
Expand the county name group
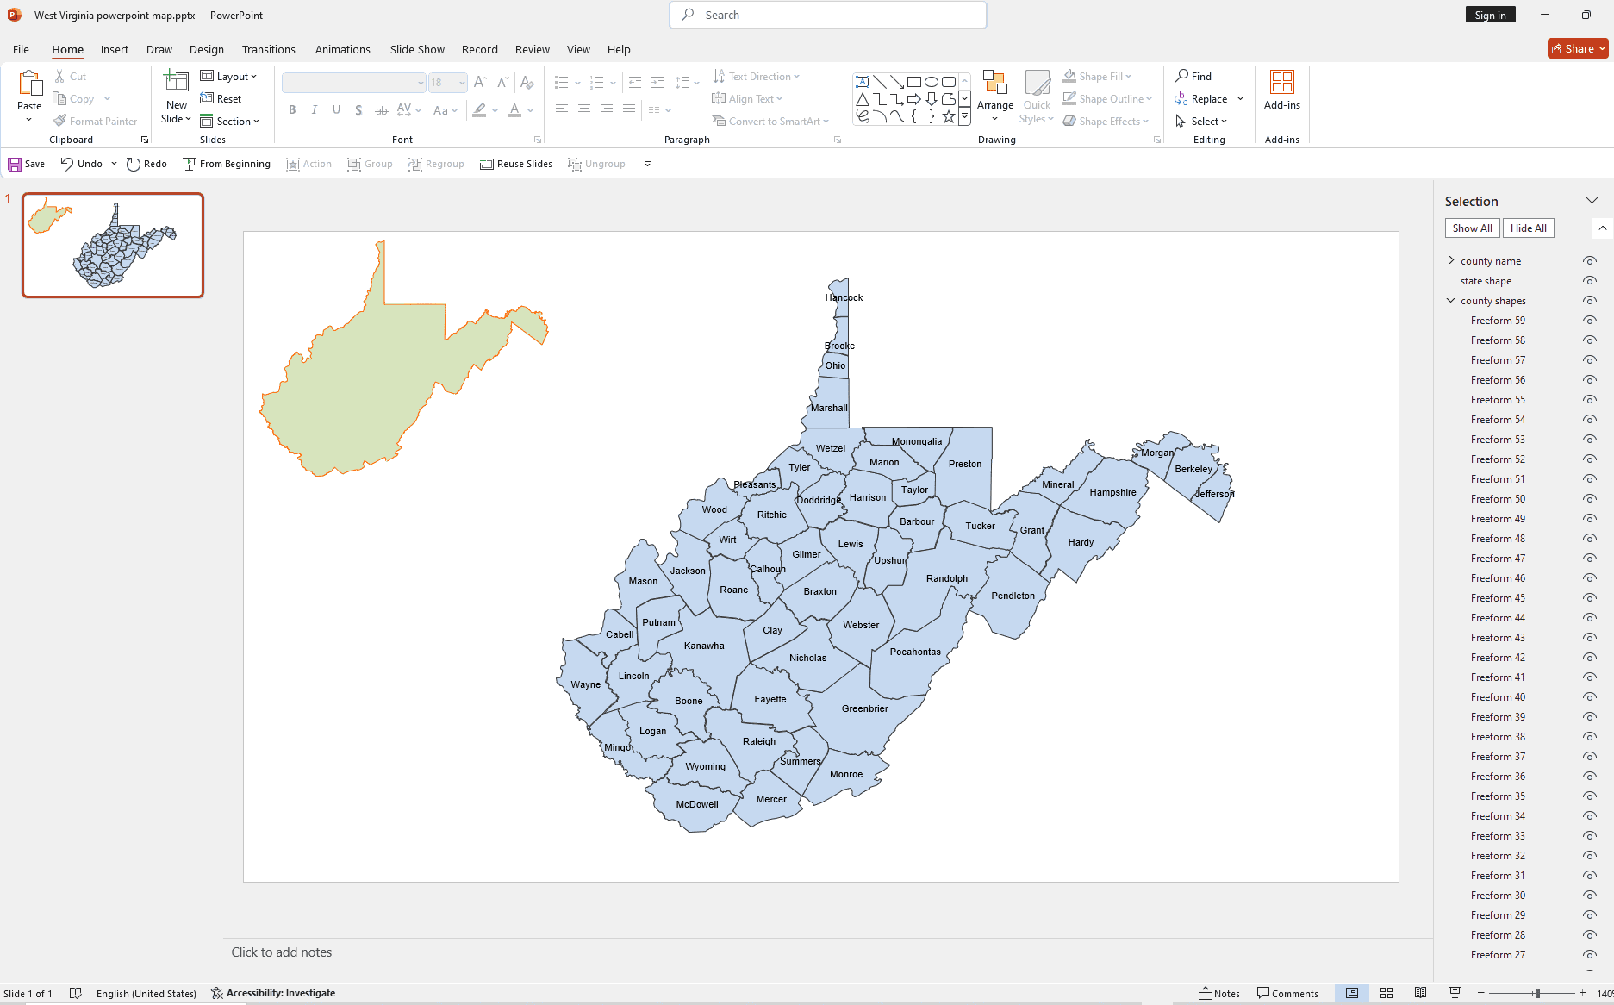click(1451, 260)
